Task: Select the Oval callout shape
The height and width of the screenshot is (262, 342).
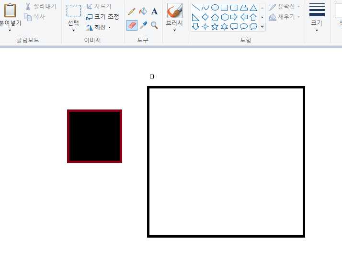Action: coord(244,27)
